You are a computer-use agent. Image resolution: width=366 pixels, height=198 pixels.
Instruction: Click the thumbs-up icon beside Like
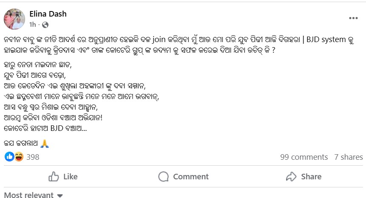(x=54, y=176)
